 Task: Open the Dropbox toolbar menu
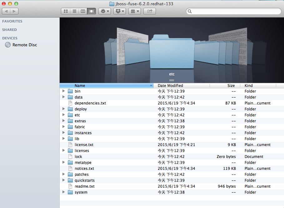point(120,11)
